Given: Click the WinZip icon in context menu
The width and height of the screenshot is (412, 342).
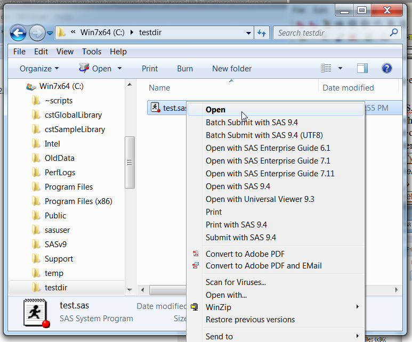Looking at the screenshot, I should click(195, 307).
